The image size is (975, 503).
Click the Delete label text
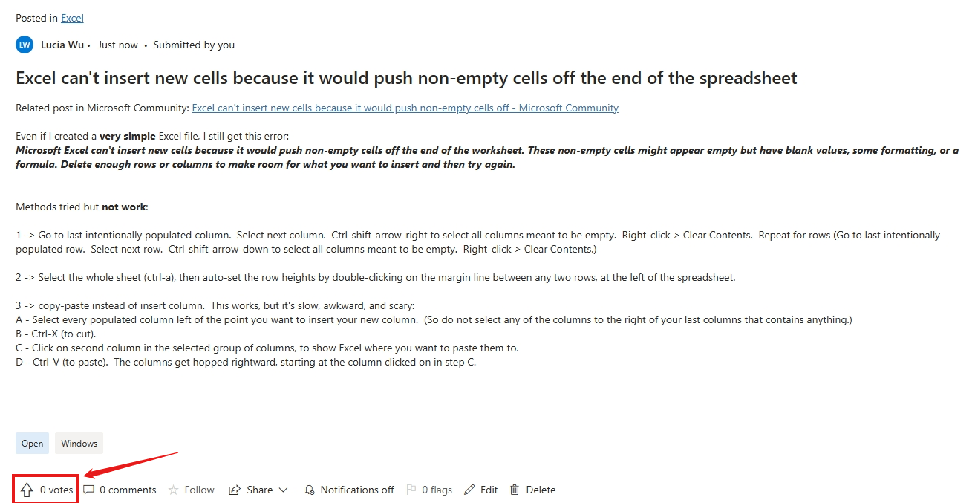pyautogui.click(x=541, y=490)
